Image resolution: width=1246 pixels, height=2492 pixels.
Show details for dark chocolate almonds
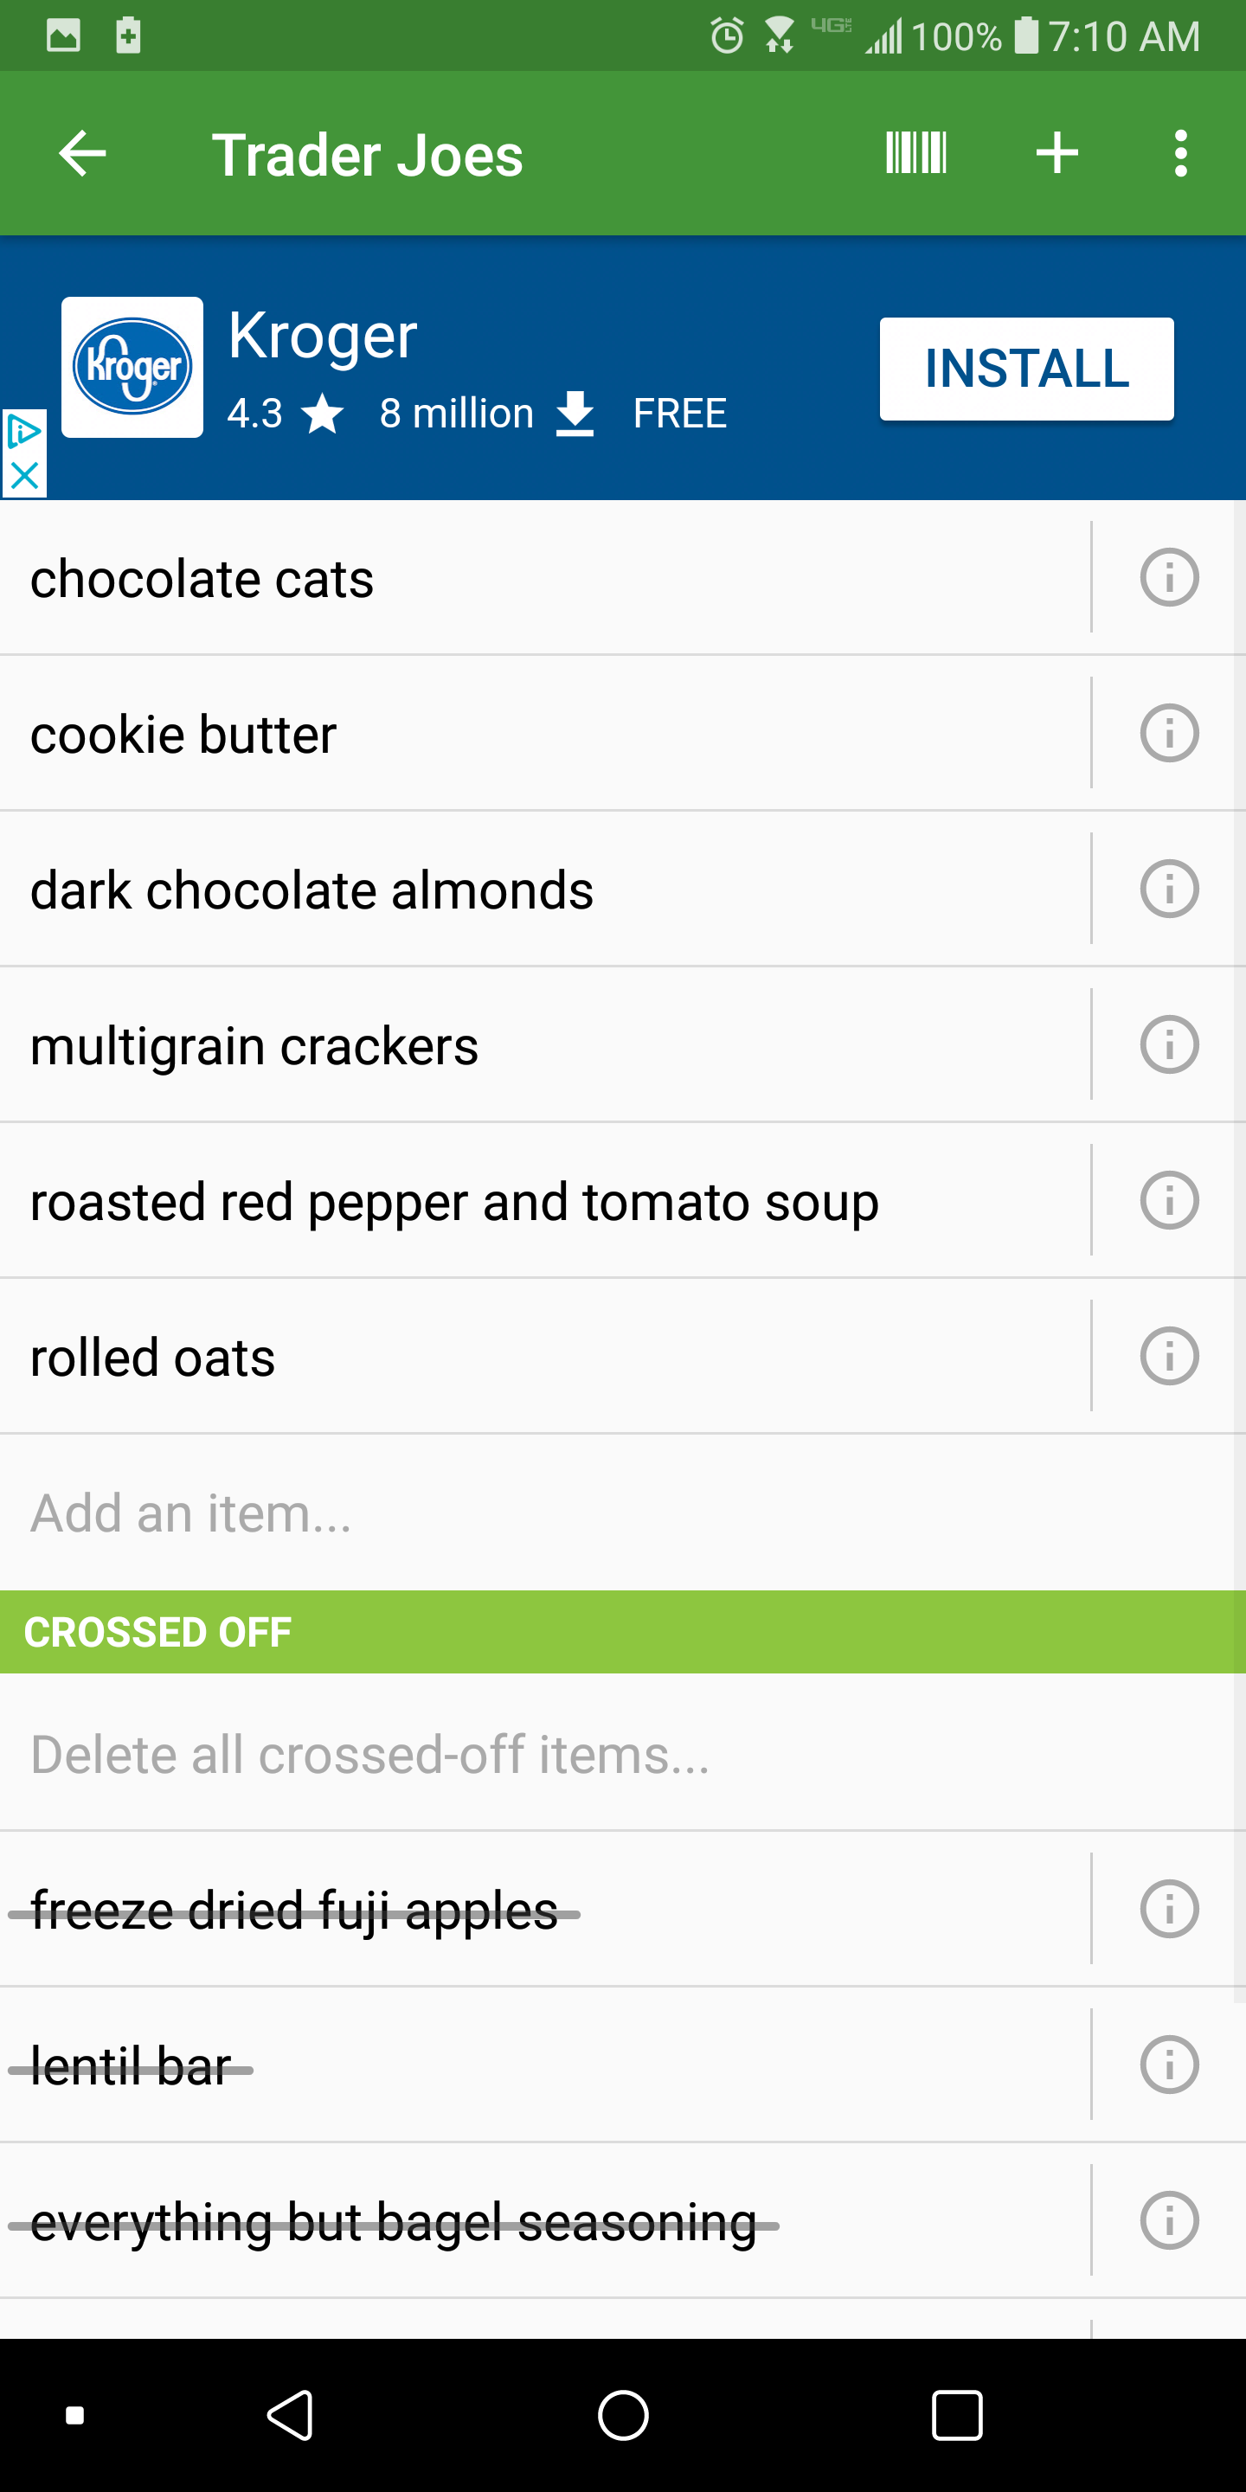tap(1169, 889)
